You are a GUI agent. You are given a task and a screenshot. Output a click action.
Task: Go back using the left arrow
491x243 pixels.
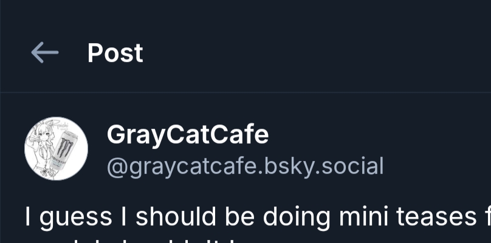tap(44, 53)
